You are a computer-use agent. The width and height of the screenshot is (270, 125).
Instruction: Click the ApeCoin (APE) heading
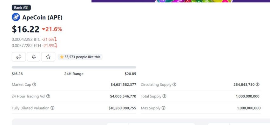tap(42, 17)
